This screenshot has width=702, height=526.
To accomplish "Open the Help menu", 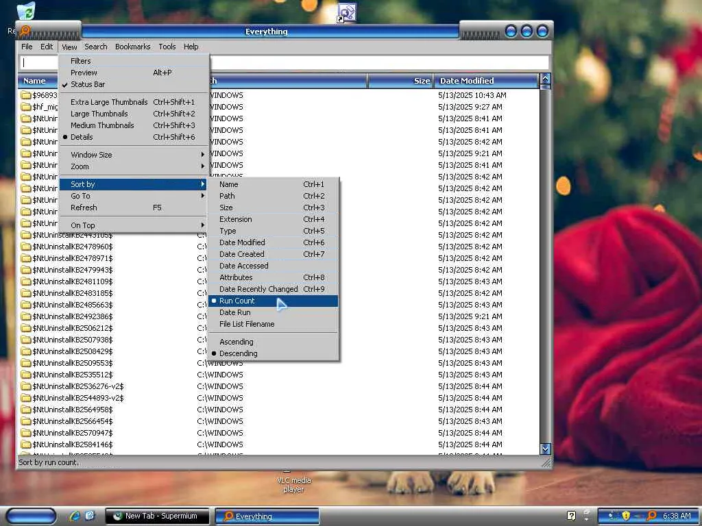I will [x=191, y=47].
